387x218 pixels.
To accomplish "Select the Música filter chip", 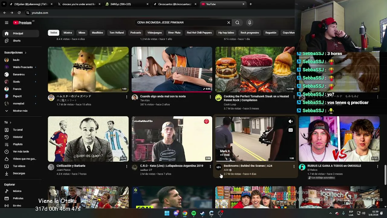I will coord(68,33).
